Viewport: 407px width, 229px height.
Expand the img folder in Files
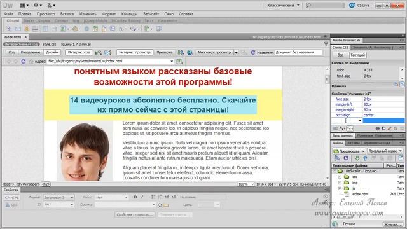point(340,183)
